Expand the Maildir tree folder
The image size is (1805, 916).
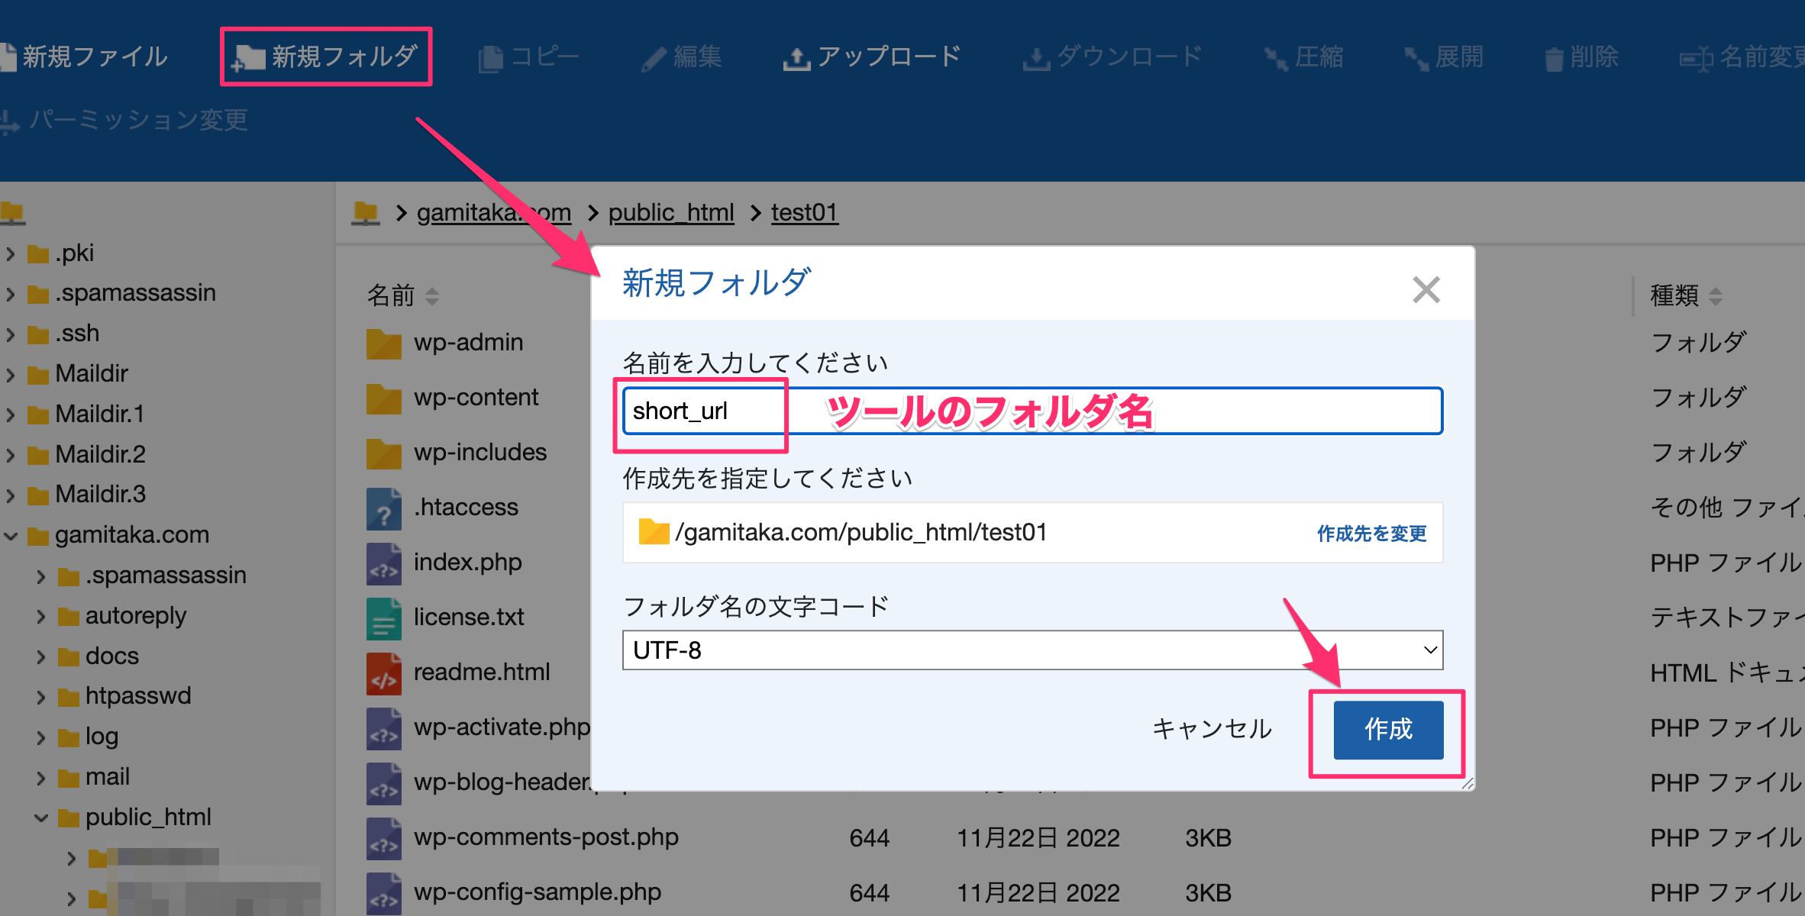pos(11,375)
